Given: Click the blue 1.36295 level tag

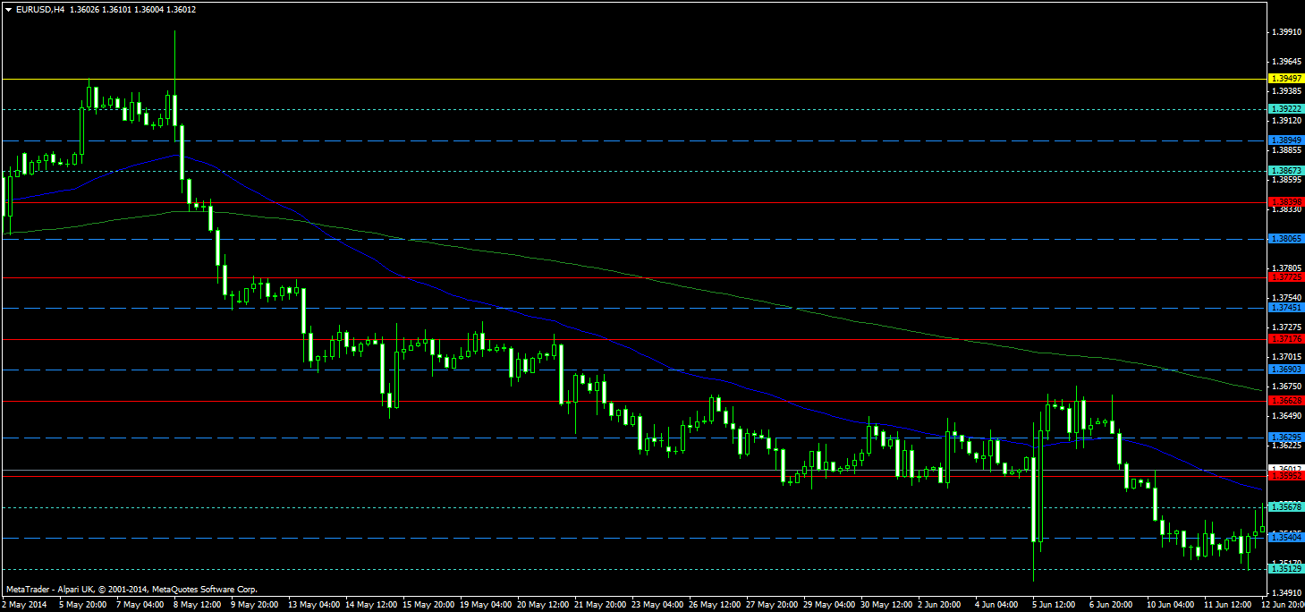Looking at the screenshot, I should coord(1286,438).
